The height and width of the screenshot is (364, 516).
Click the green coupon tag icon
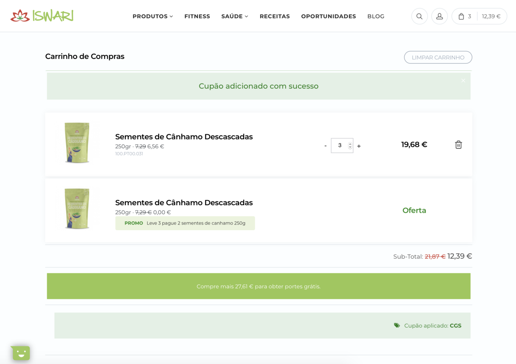(x=397, y=325)
